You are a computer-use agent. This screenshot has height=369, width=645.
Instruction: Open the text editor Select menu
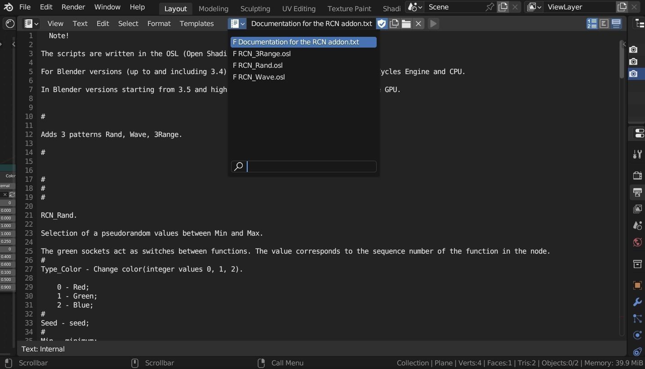(x=128, y=24)
